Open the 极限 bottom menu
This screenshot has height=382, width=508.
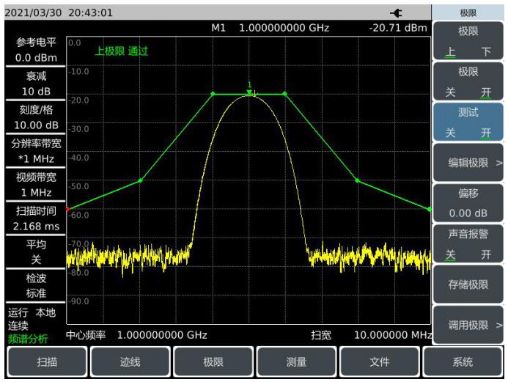pyautogui.click(x=213, y=361)
